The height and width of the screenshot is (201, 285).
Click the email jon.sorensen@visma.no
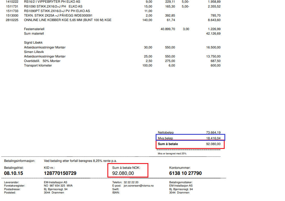coord(139,186)
